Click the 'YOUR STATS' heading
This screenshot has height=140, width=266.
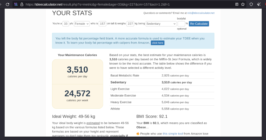72,13
